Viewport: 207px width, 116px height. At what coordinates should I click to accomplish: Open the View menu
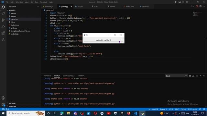click(27, 2)
